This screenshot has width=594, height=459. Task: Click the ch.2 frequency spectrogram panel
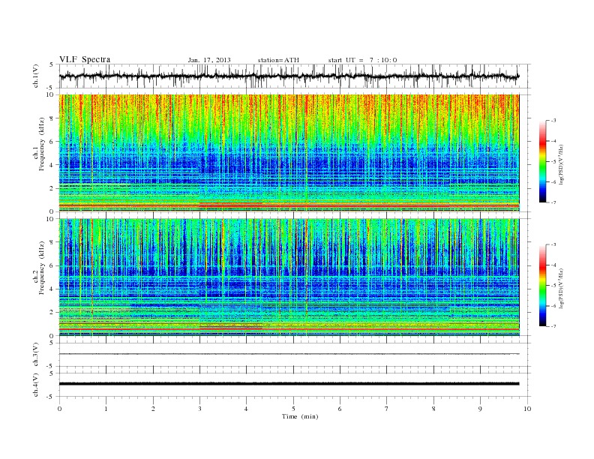(x=289, y=277)
